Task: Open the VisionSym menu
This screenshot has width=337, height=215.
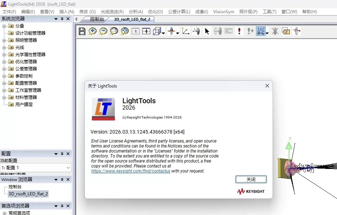Action: 224,11
